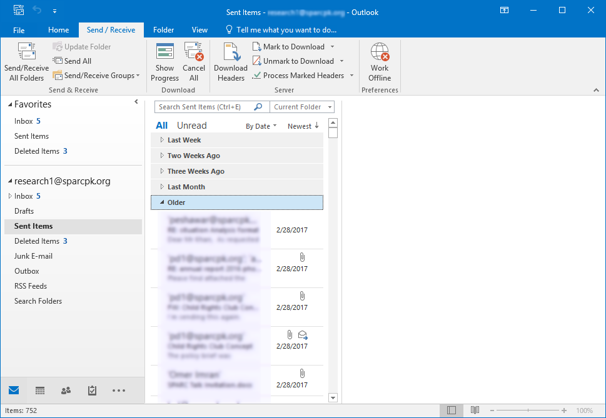Viewport: 606px width, 418px height.
Task: Open the Calendar view in navigation bar
Action: pyautogui.click(x=40, y=391)
